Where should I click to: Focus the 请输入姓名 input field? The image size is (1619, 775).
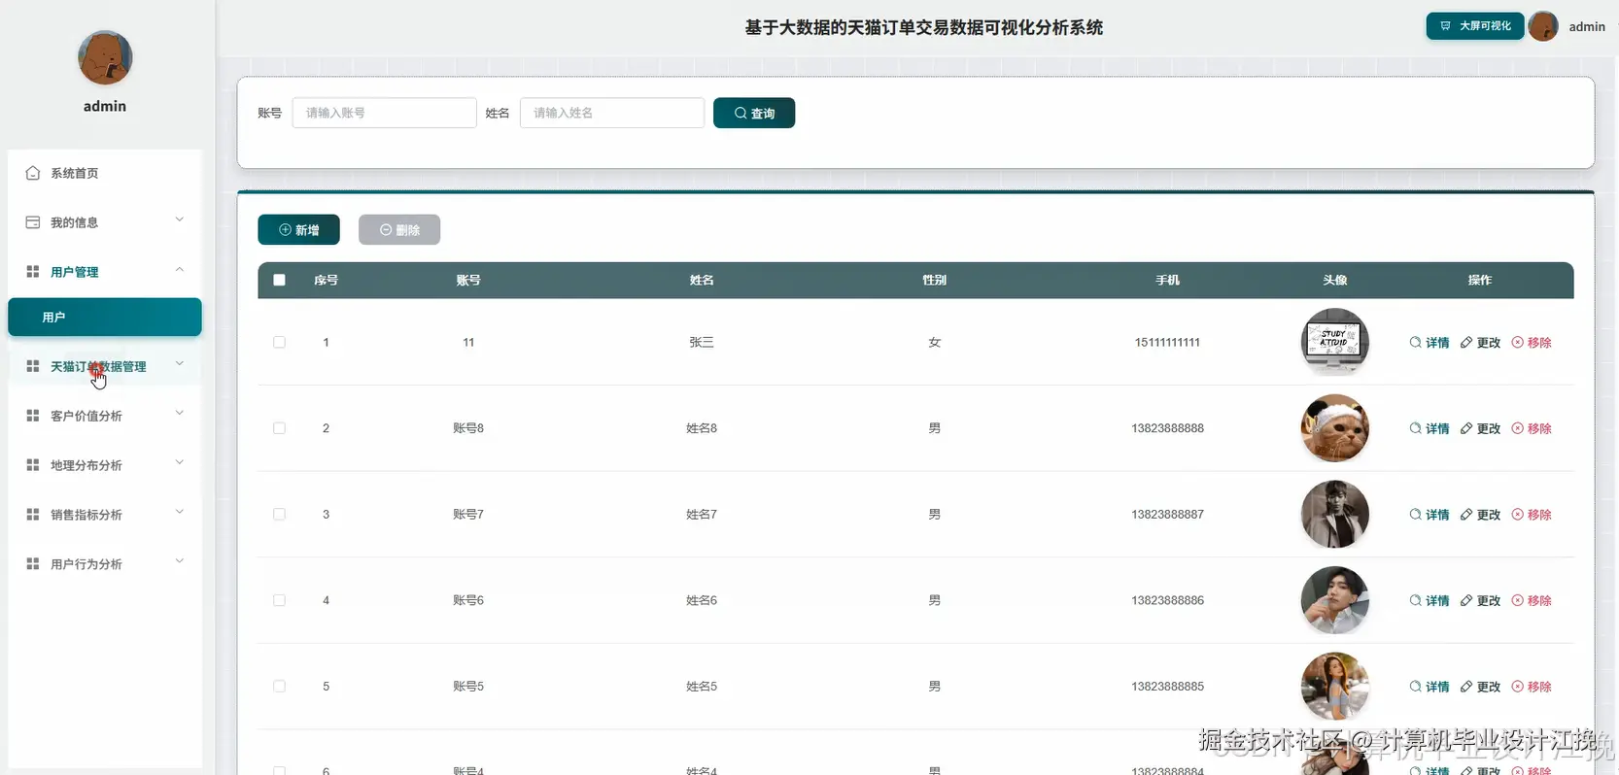coord(612,113)
